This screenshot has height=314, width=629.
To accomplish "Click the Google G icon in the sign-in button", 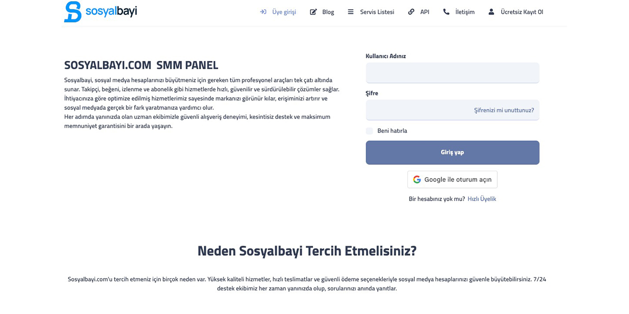I will pyautogui.click(x=417, y=179).
